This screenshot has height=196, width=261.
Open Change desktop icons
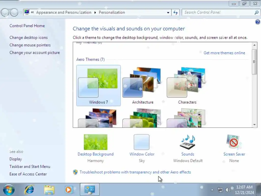pos(29,38)
